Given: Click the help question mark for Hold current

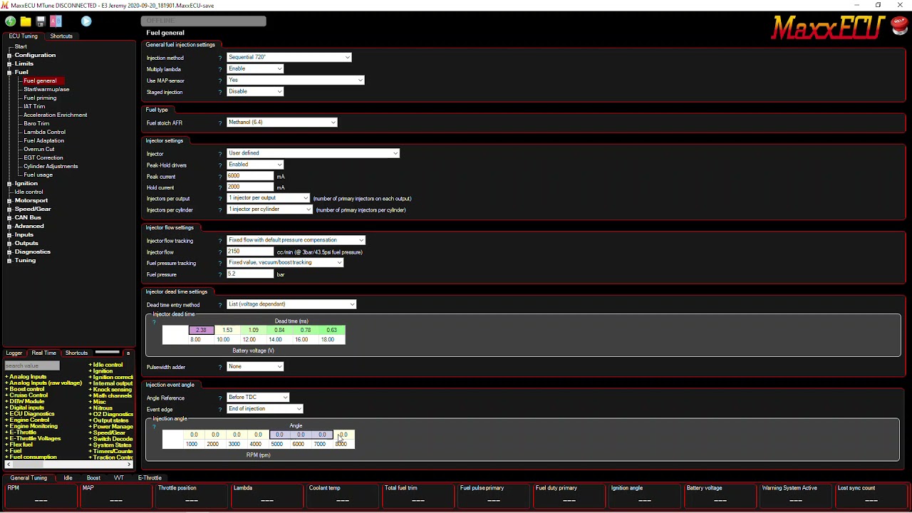Looking at the screenshot, I should point(220,187).
